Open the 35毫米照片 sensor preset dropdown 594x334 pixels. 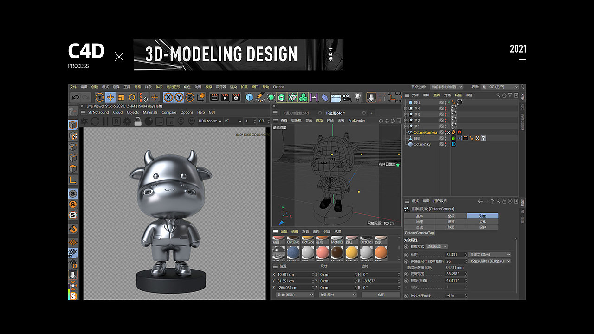(x=489, y=261)
